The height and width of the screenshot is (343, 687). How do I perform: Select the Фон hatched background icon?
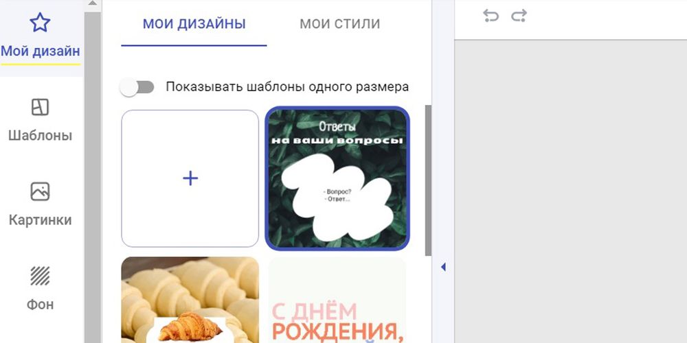(40, 276)
